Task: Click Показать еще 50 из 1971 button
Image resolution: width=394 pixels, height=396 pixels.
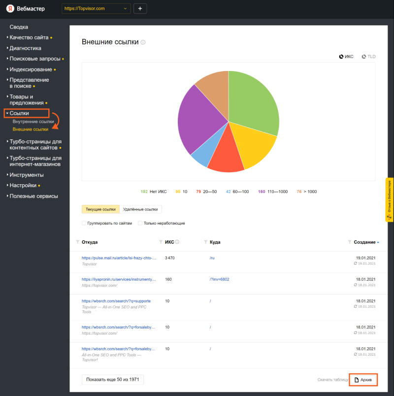Action: coord(113,379)
